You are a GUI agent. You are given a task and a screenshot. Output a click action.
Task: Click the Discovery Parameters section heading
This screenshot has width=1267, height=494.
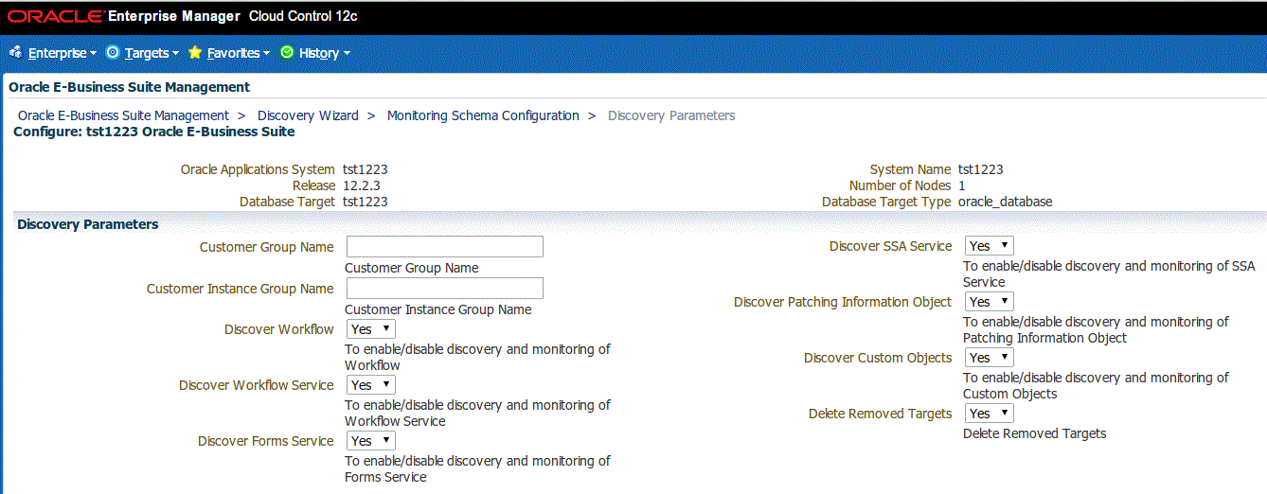(x=87, y=224)
